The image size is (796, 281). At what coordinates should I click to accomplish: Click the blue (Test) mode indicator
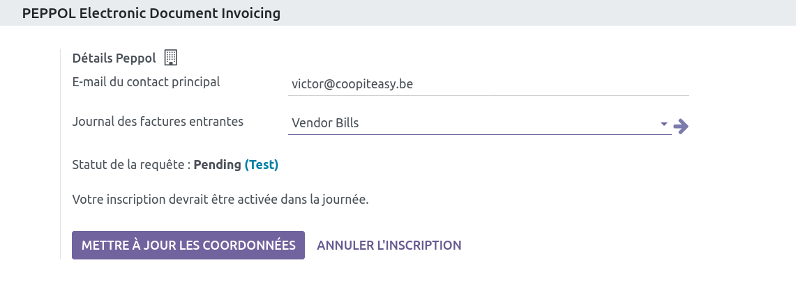tap(262, 165)
